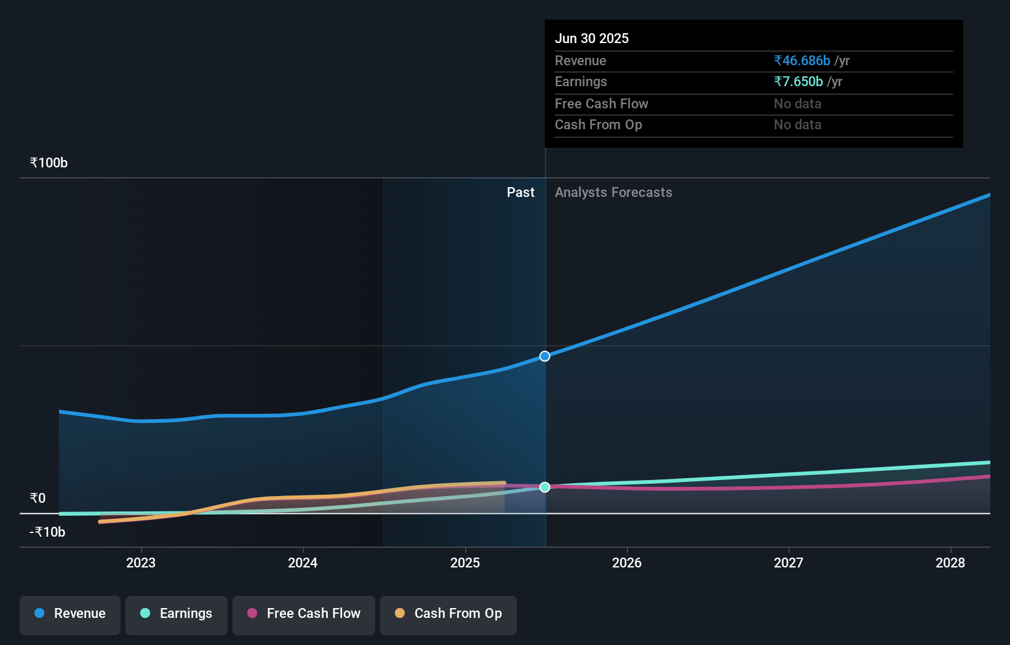Screen dimensions: 1010x645
Task: Click the Jun 30 2025 tooltip date
Action: coord(592,39)
